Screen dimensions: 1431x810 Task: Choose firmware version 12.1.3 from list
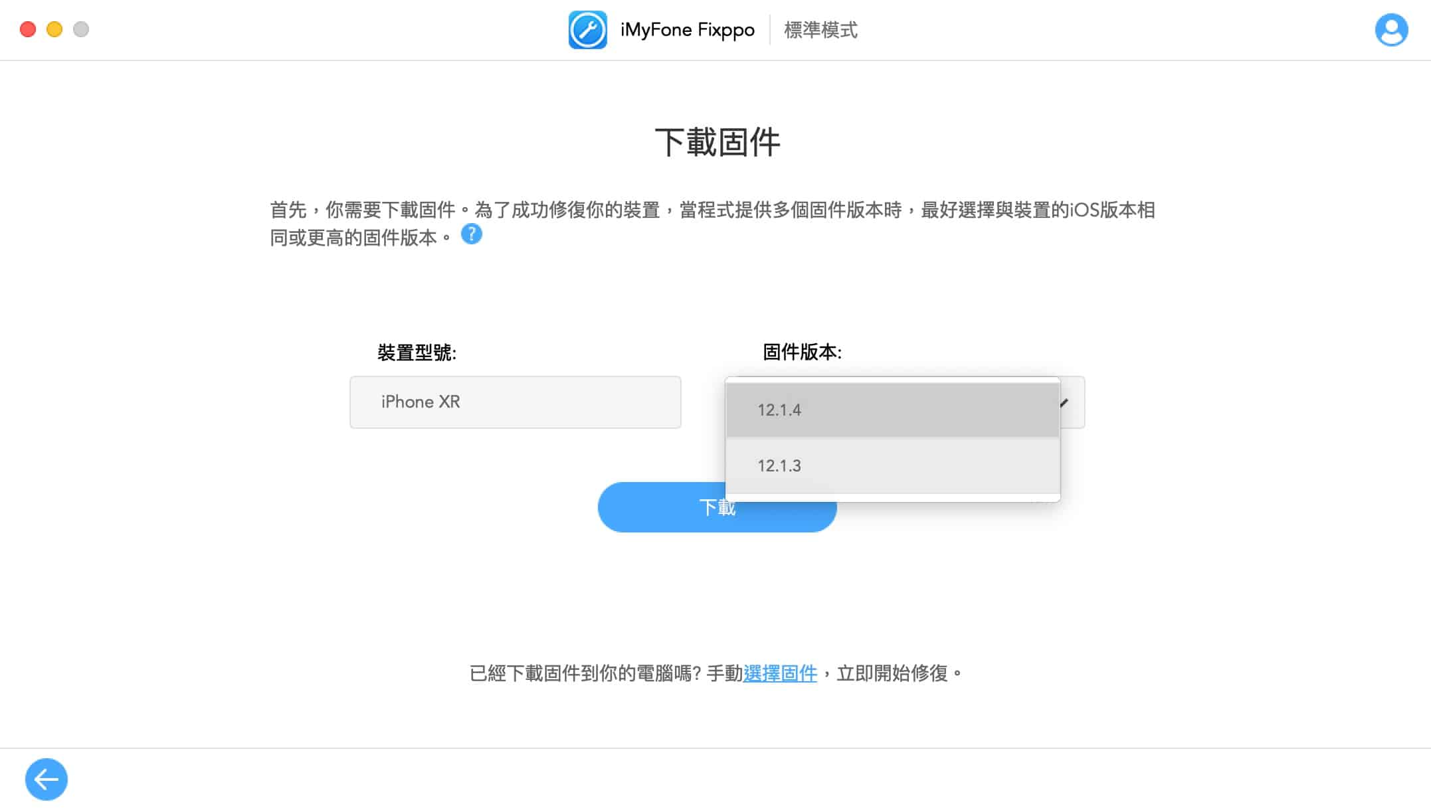pos(892,465)
